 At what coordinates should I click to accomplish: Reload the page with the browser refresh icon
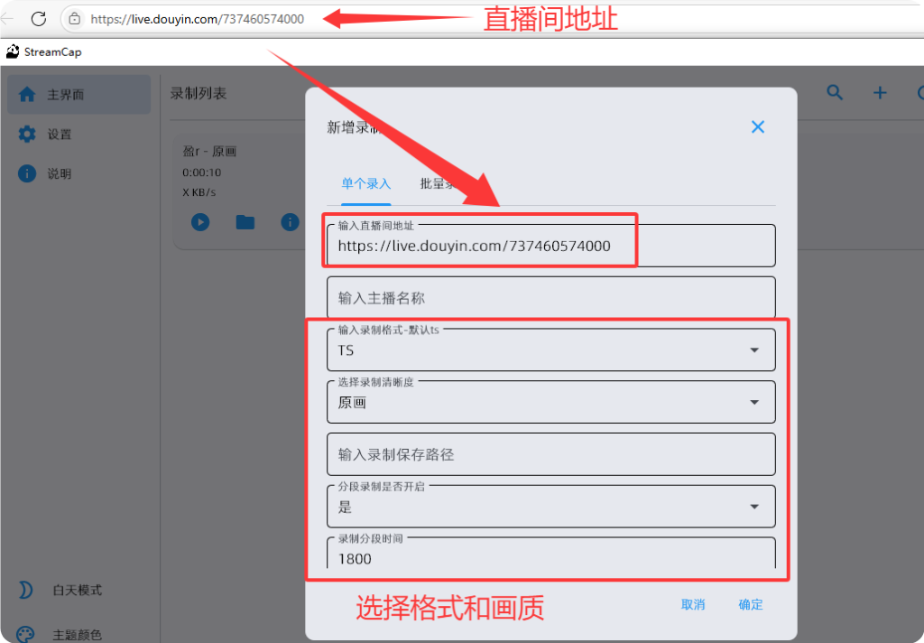39,19
